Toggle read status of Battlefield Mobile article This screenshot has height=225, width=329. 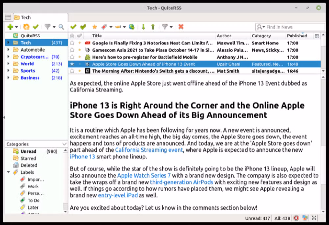pyautogui.click(x=80, y=57)
